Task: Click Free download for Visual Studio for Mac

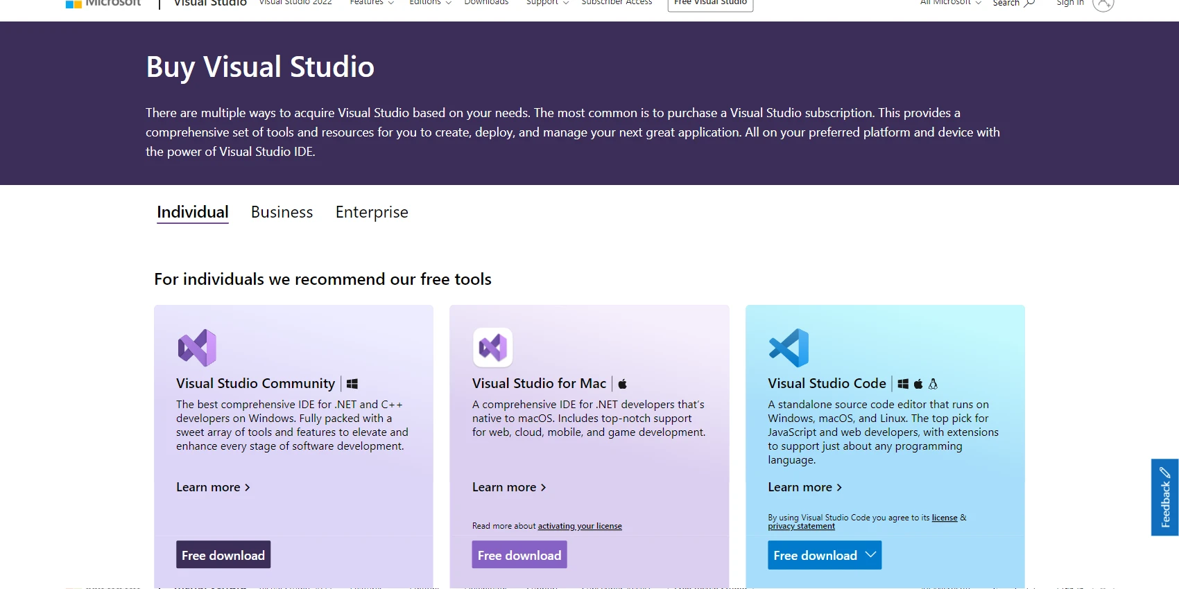Action: pos(519,554)
